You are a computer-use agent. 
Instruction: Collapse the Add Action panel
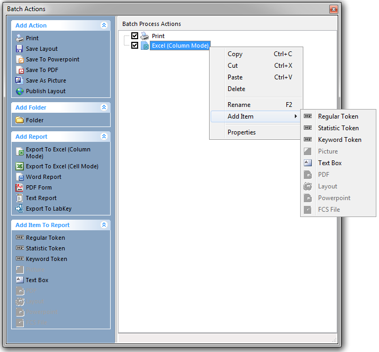(x=104, y=25)
